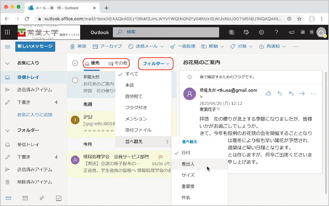Viewport: 329px width, 206px height.
Task: Select the 草薙太郎 message checkbox circle
Action: point(75,80)
